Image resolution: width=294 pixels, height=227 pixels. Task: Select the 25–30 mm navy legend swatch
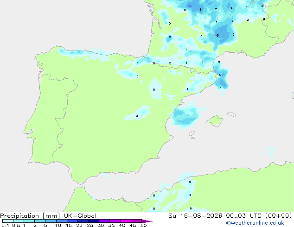(x=94, y=221)
